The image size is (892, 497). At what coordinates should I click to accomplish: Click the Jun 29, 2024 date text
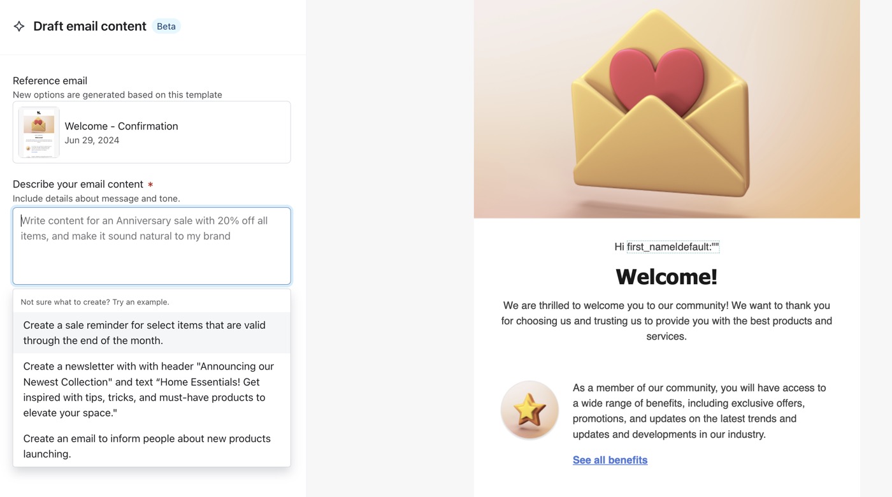coord(92,140)
